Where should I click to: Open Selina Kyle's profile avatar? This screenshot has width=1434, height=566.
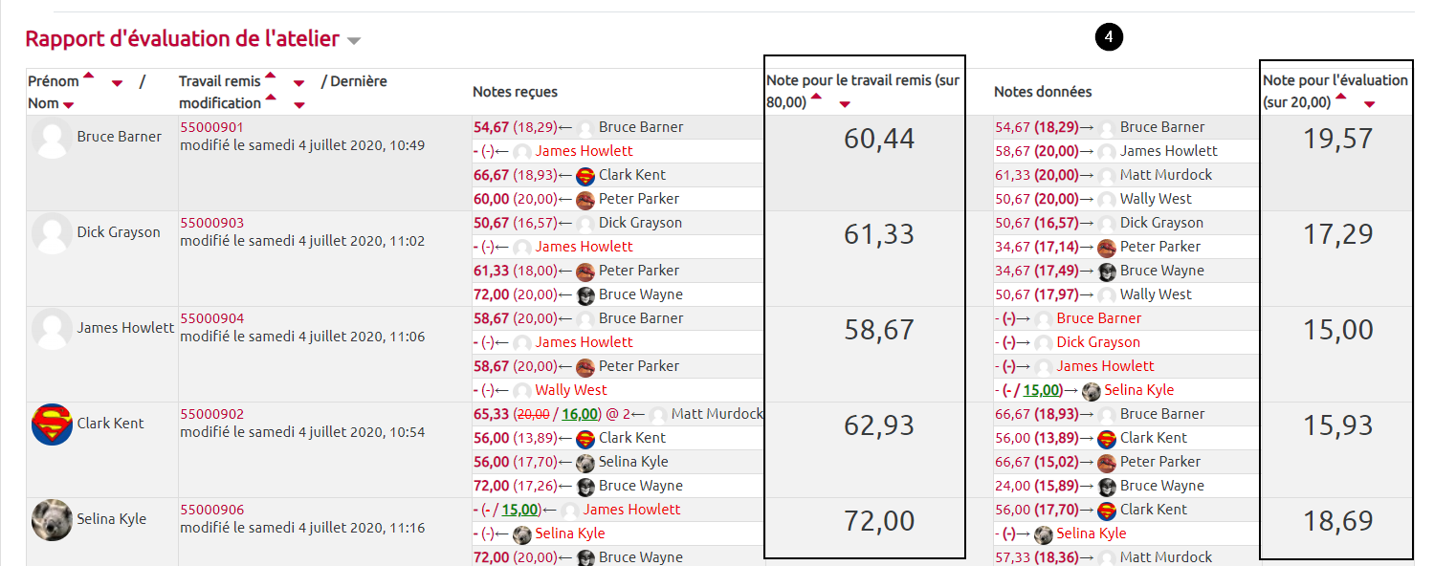coord(52,519)
